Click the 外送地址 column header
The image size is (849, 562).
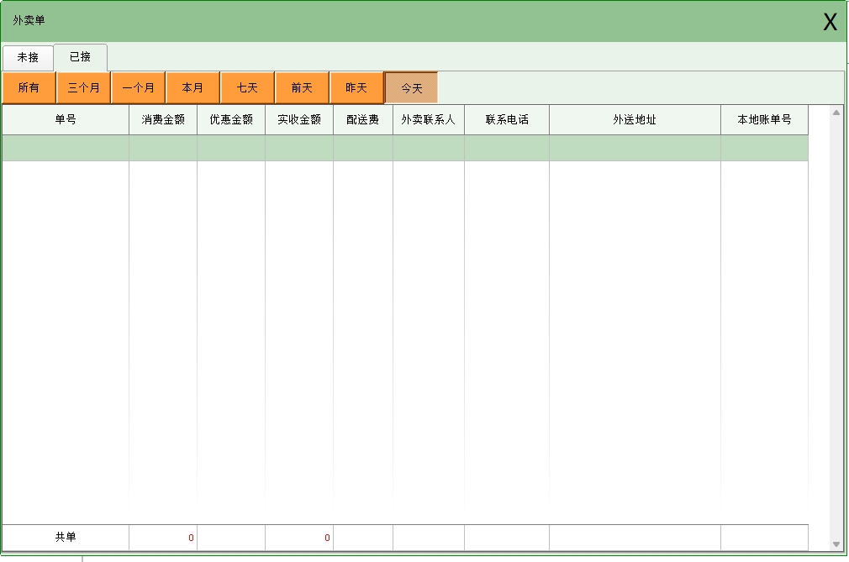(x=635, y=120)
